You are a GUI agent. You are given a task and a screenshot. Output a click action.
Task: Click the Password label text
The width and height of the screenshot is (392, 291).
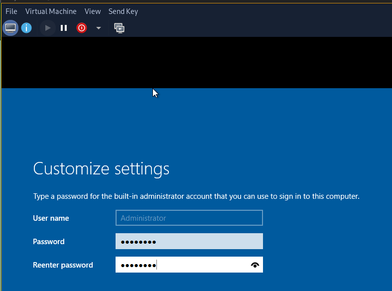49,242
